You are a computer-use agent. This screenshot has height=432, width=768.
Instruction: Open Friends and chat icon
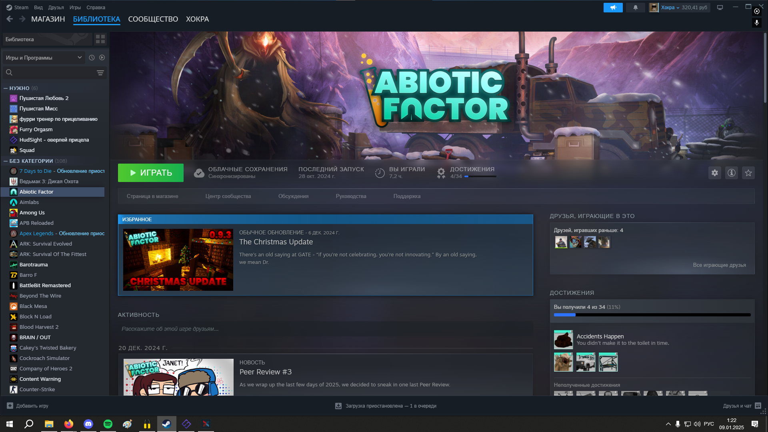758,406
